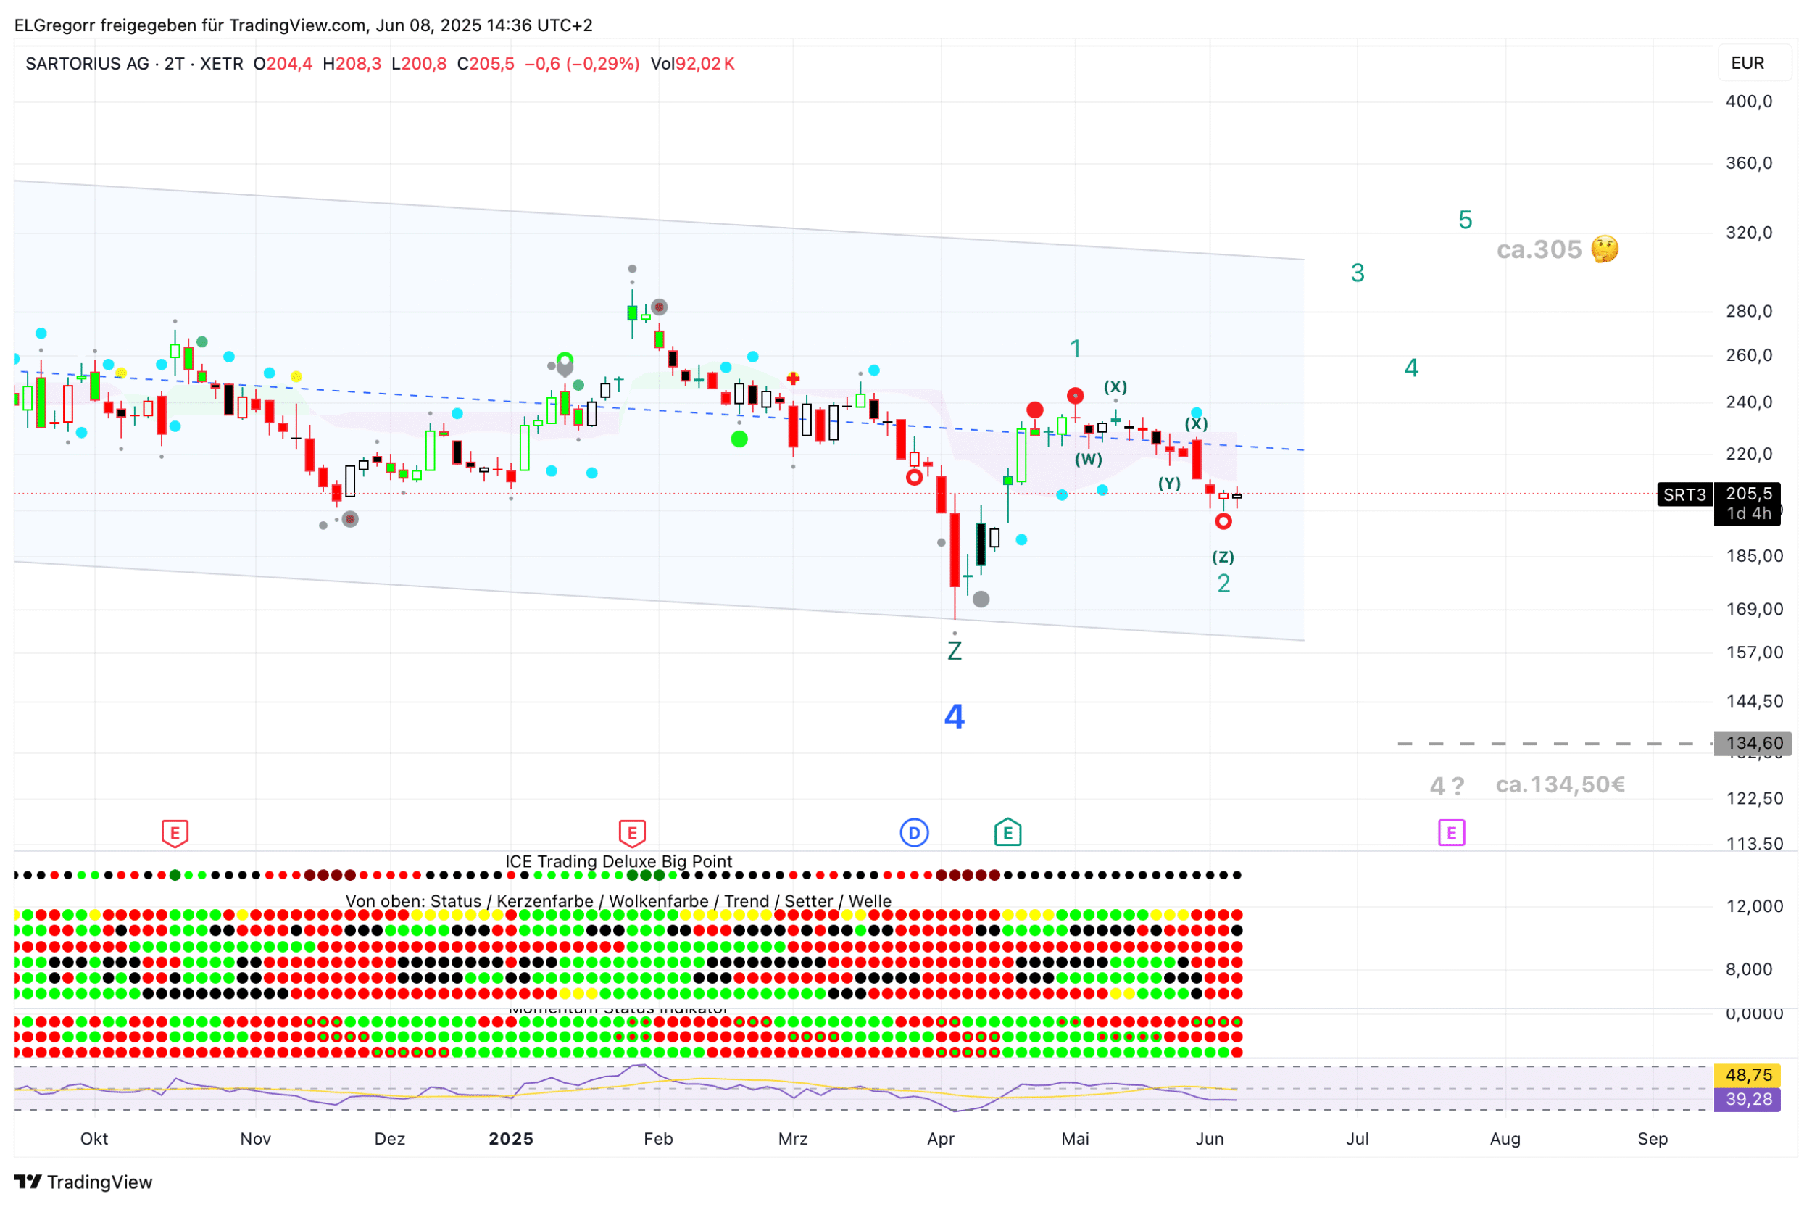Click the thinking emoji next to ca.305
Image resolution: width=1812 pixels, height=1207 pixels.
1605,249
